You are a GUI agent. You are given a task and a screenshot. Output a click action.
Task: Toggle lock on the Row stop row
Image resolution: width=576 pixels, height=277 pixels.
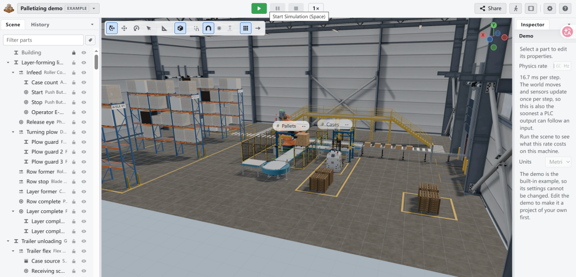[74, 182]
